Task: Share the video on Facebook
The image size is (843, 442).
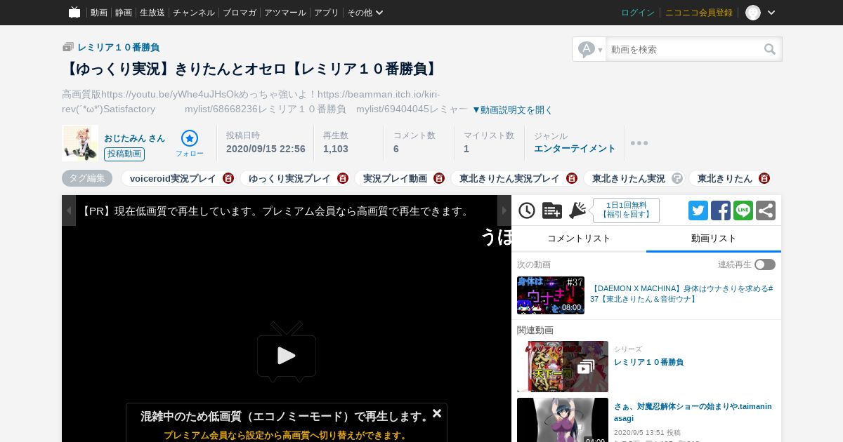Action: [x=721, y=210]
